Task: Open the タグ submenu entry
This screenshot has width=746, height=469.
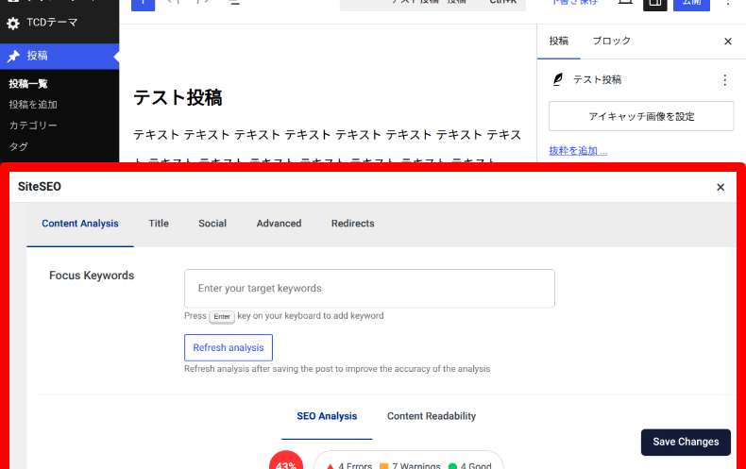Action: (19, 146)
